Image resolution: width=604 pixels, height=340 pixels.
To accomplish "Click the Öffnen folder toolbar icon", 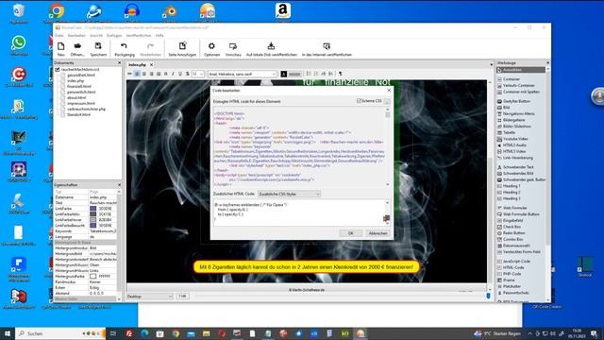I will coord(77,46).
